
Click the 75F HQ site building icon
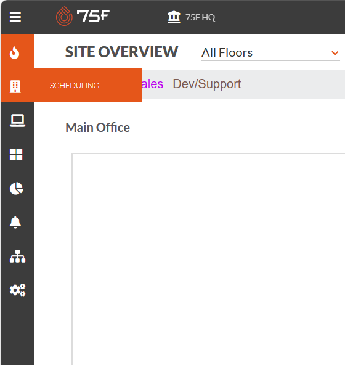[174, 17]
